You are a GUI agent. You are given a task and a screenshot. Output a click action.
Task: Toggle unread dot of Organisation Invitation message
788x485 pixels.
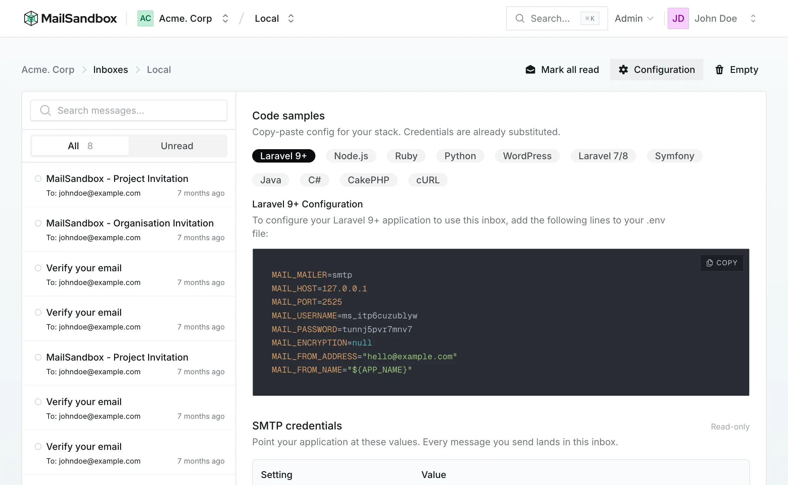38,223
